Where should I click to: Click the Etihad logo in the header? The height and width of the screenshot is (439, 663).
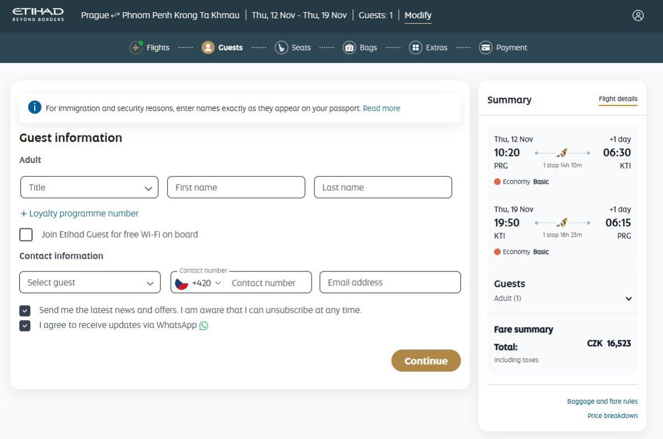[38, 15]
